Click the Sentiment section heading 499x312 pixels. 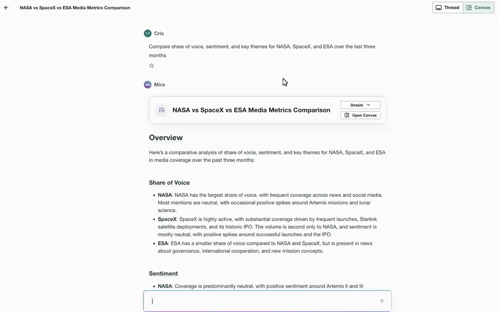point(163,274)
